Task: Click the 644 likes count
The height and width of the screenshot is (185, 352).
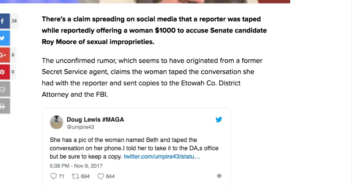Action: (110, 176)
